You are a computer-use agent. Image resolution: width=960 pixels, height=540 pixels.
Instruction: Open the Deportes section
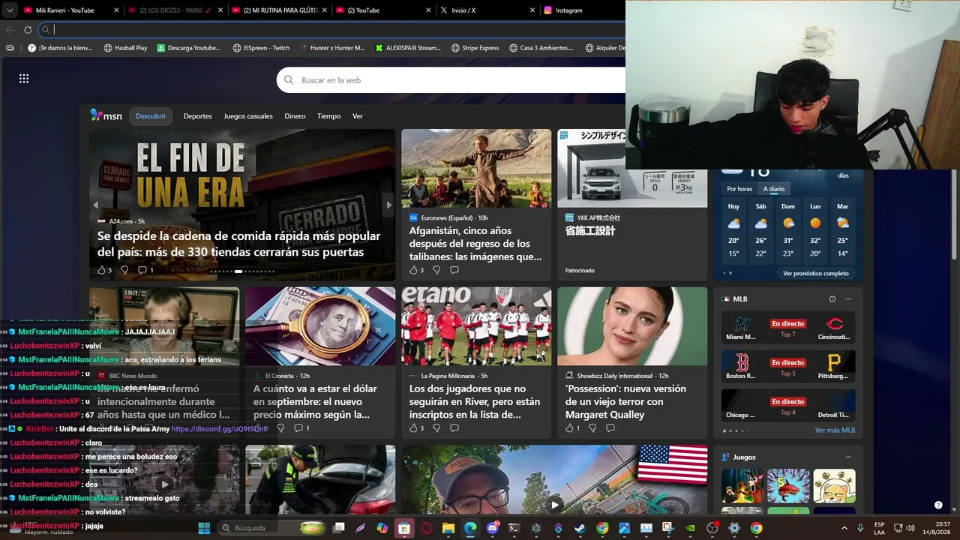(198, 116)
